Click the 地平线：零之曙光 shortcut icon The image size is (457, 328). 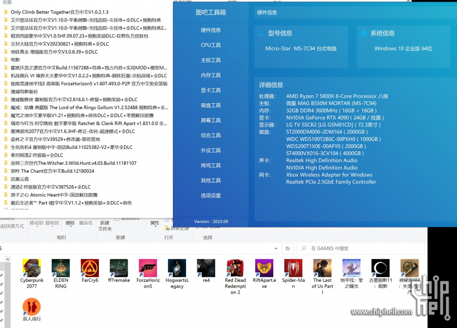point(352,268)
